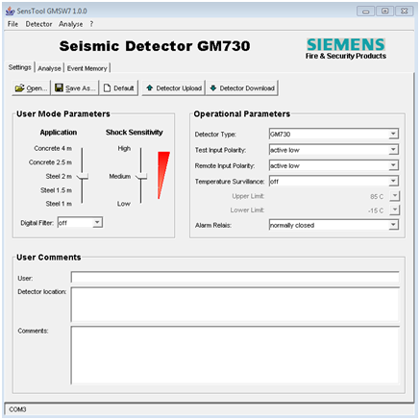The height and width of the screenshot is (420, 420).
Task: Expand the Detector Type dropdown
Action: pos(393,134)
